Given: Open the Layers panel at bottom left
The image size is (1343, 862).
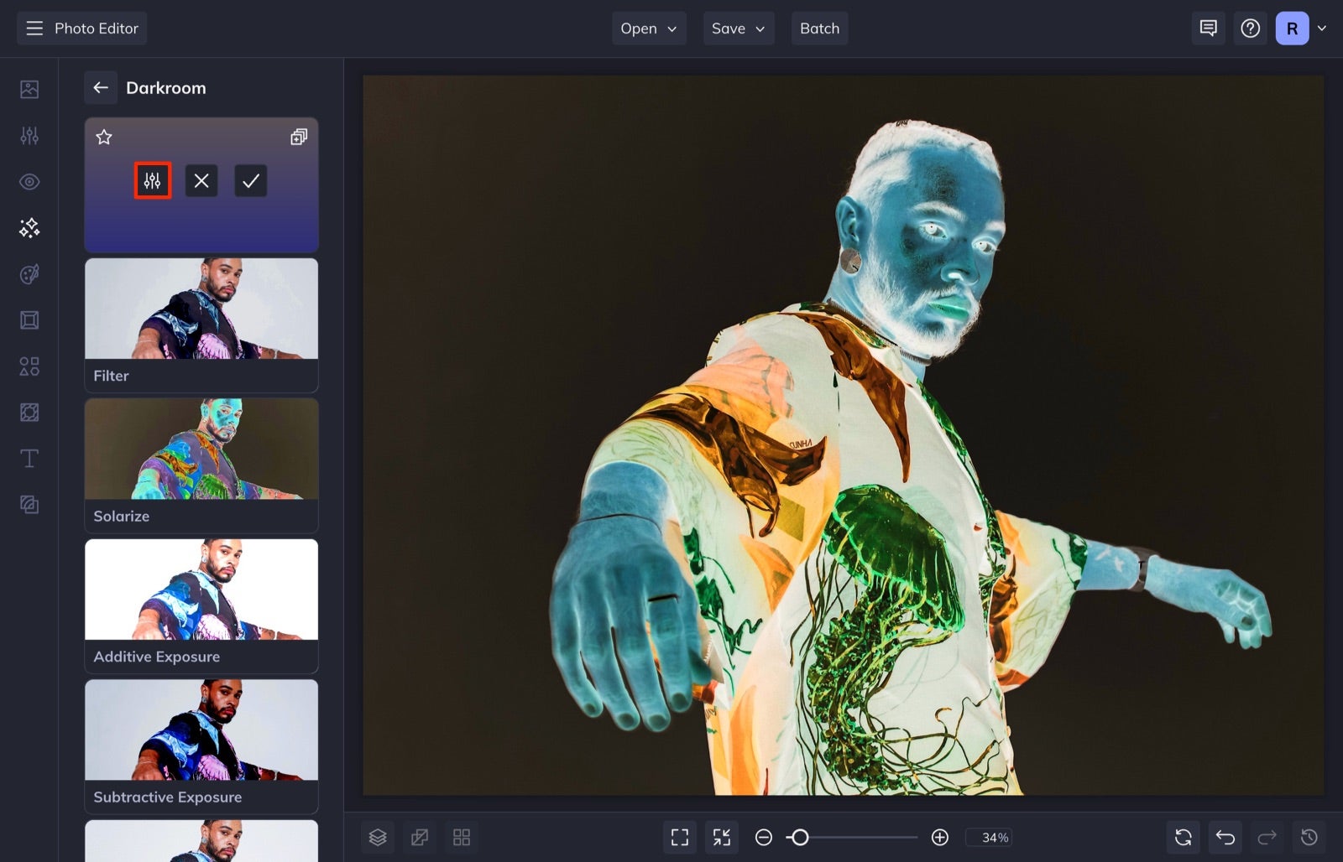Looking at the screenshot, I should tap(377, 837).
